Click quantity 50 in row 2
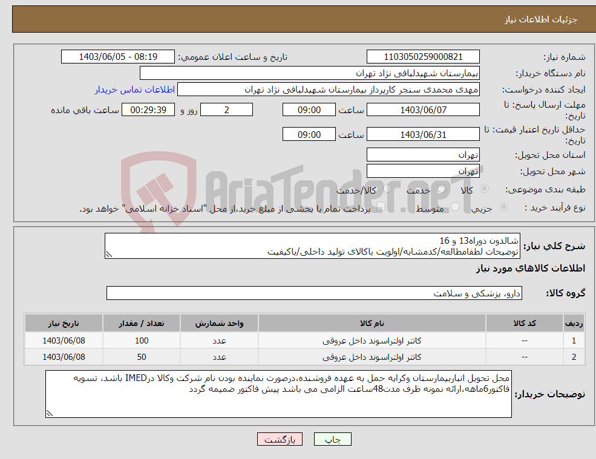596x459 pixels. 142,357
